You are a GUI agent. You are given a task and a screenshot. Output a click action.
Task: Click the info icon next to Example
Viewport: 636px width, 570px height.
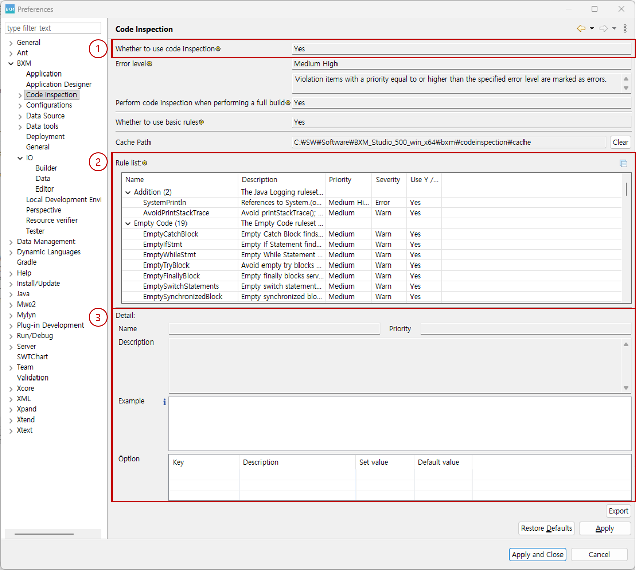tap(164, 402)
